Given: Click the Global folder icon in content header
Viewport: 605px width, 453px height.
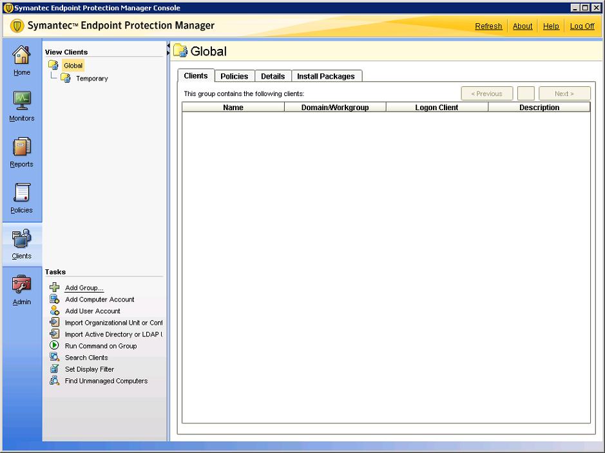Looking at the screenshot, I should 180,50.
